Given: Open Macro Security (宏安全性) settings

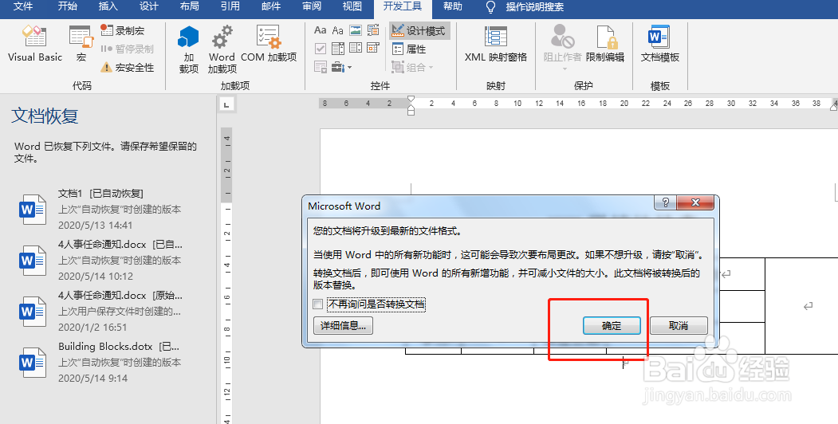Looking at the screenshot, I should click(x=128, y=67).
